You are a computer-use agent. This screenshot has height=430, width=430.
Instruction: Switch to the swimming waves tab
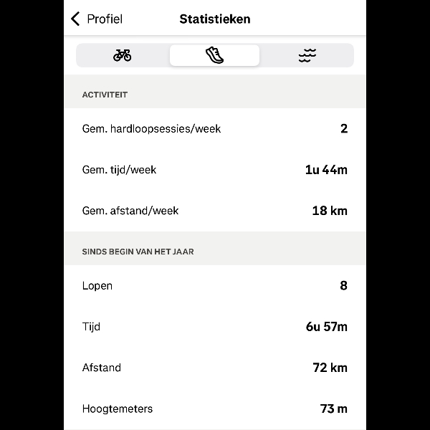point(307,55)
